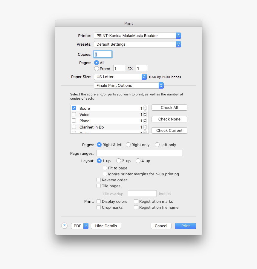The width and height of the screenshot is (257, 269).
Task: Click the Check None button
Action: pyautogui.click(x=169, y=119)
